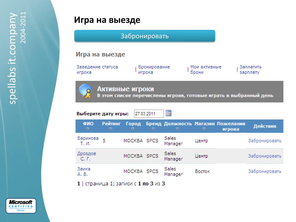This screenshot has height=222, width=296.
Task: Sort by Магазин column arrow
Action: (204, 129)
